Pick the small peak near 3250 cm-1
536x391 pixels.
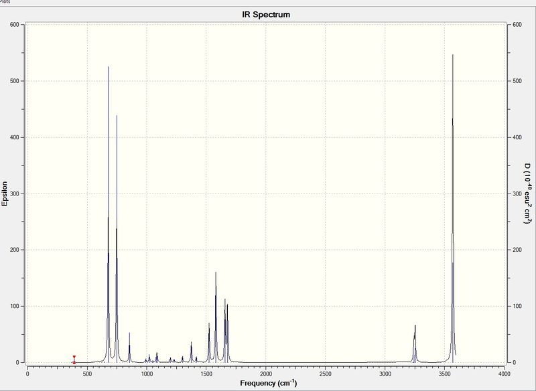point(415,343)
